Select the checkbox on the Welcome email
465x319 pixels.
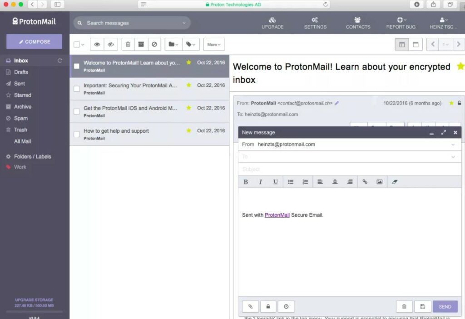pos(76,65)
